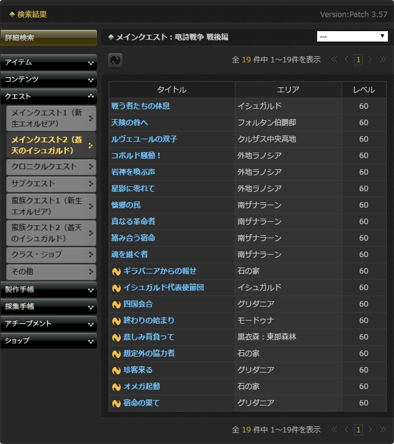Collapse the クエスト sidebar section

click(x=48, y=96)
